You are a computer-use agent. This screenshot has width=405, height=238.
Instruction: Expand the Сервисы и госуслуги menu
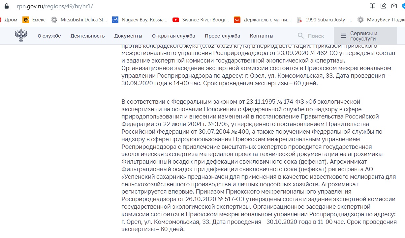coord(365,36)
